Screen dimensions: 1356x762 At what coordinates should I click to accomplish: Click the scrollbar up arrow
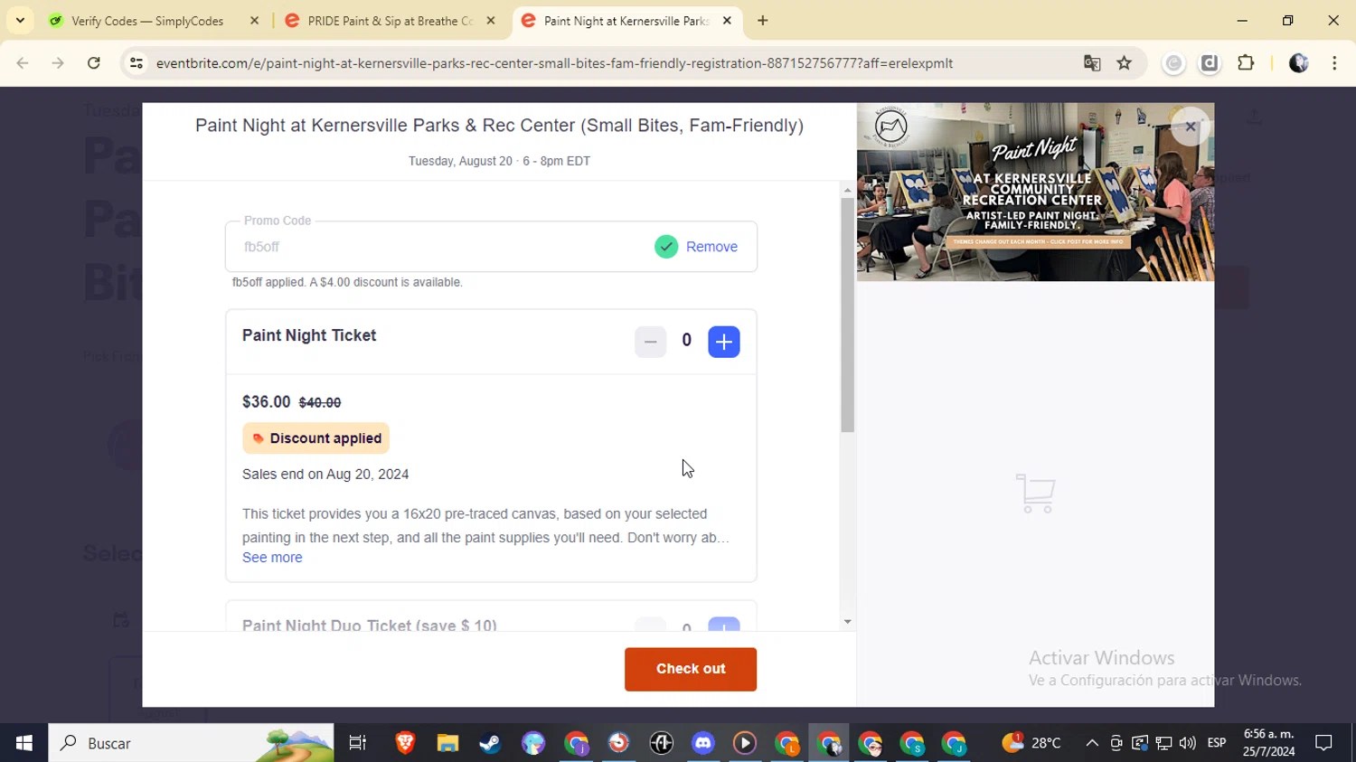[847, 190]
